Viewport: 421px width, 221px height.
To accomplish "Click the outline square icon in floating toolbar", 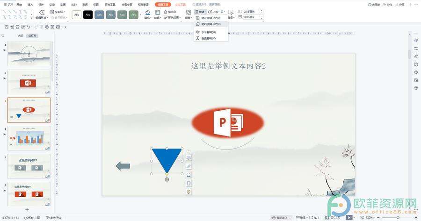I will point(189,184).
